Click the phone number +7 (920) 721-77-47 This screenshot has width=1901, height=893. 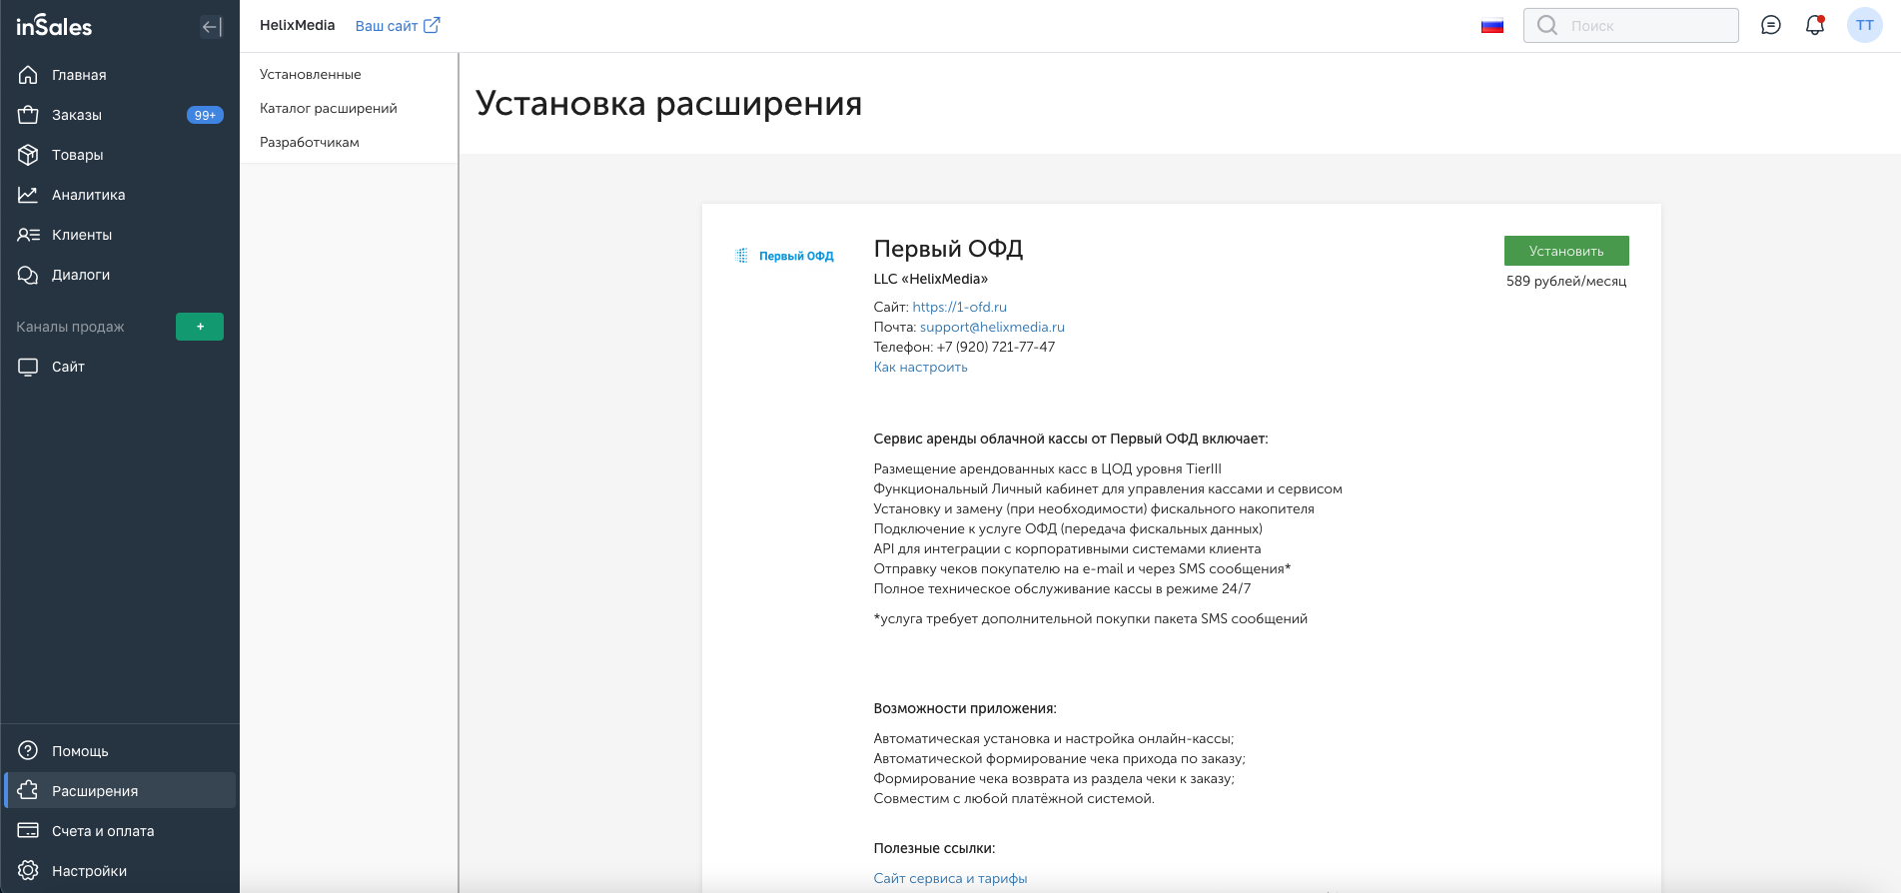(996, 347)
